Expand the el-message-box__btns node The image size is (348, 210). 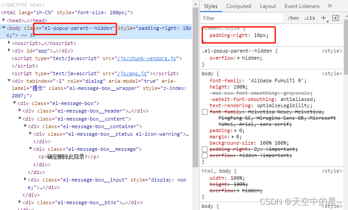pos(20,202)
